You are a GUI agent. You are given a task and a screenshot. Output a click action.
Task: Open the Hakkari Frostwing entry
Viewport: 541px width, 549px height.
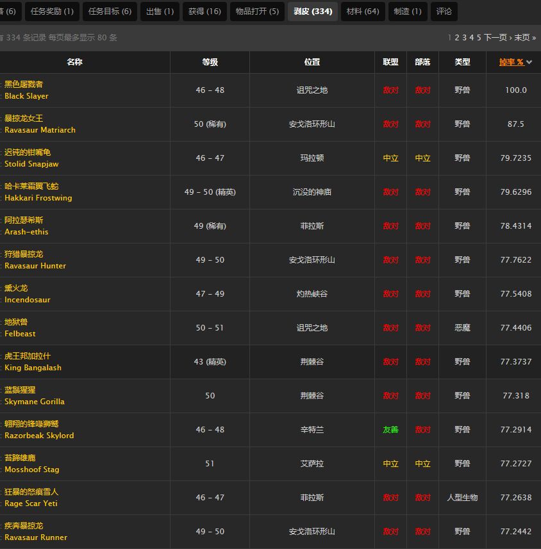[38, 198]
